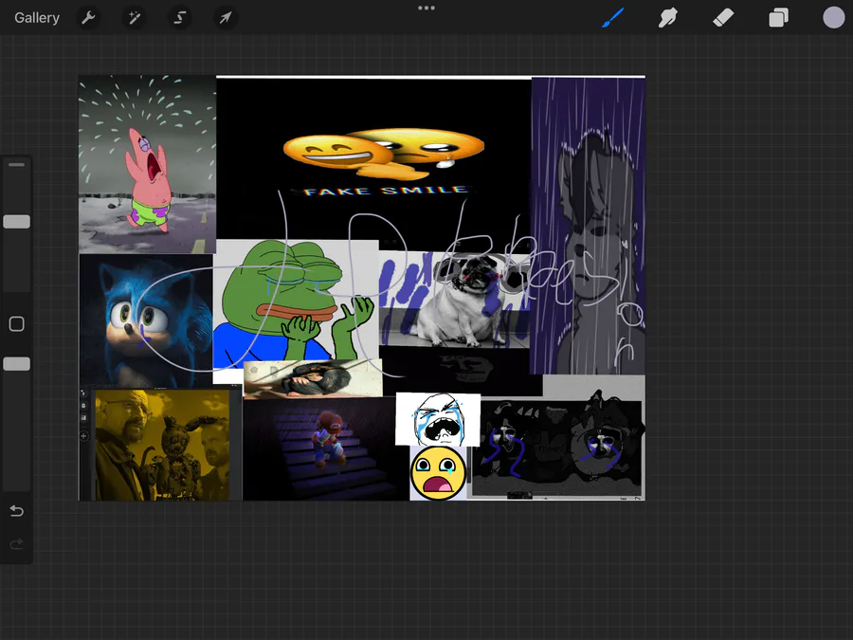Click the yellow shocked crying emoji

[x=439, y=473]
